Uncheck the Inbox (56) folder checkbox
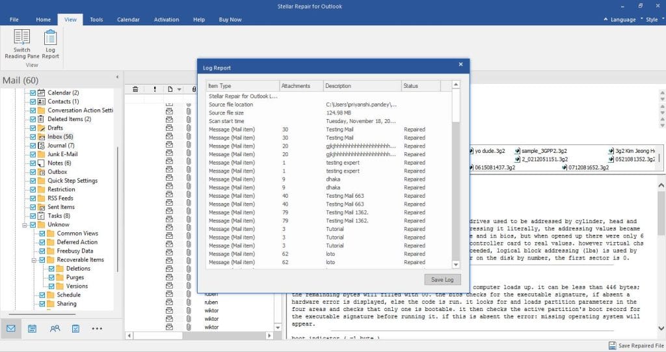This screenshot has width=666, height=352. point(33,137)
